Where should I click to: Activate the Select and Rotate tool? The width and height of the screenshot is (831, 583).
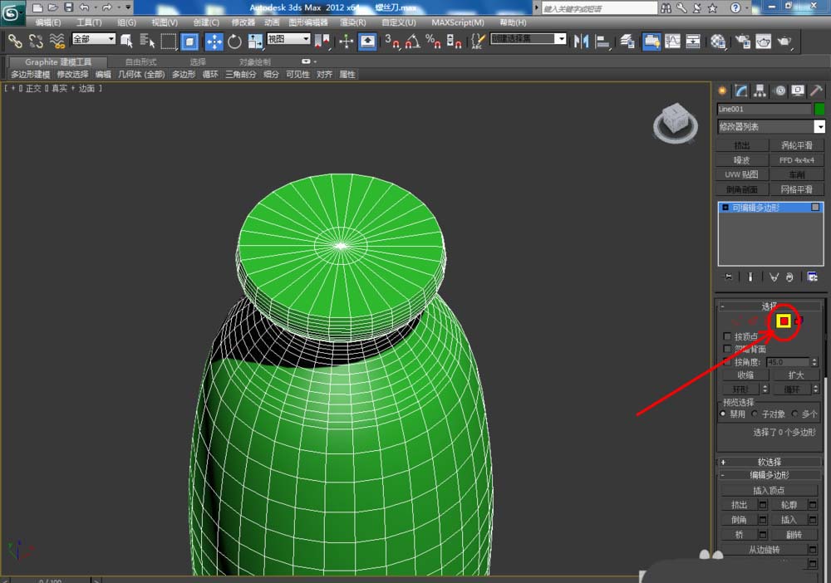click(x=234, y=41)
